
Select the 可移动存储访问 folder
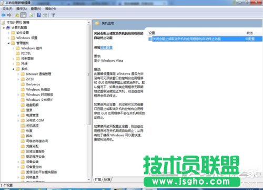(37, 141)
